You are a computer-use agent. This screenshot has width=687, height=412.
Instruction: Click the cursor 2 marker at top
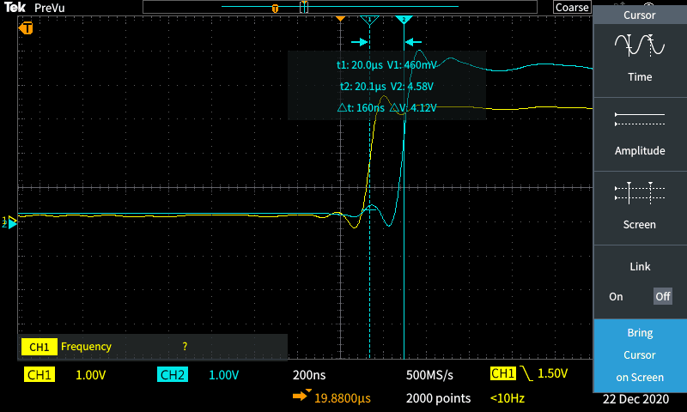(404, 19)
